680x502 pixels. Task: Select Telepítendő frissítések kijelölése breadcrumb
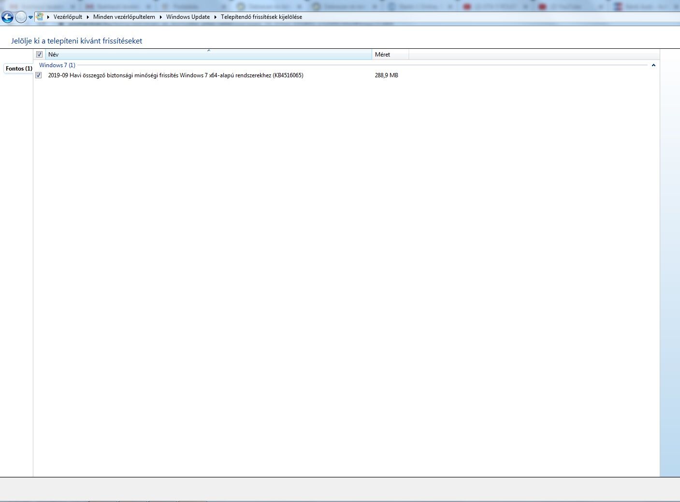261,17
